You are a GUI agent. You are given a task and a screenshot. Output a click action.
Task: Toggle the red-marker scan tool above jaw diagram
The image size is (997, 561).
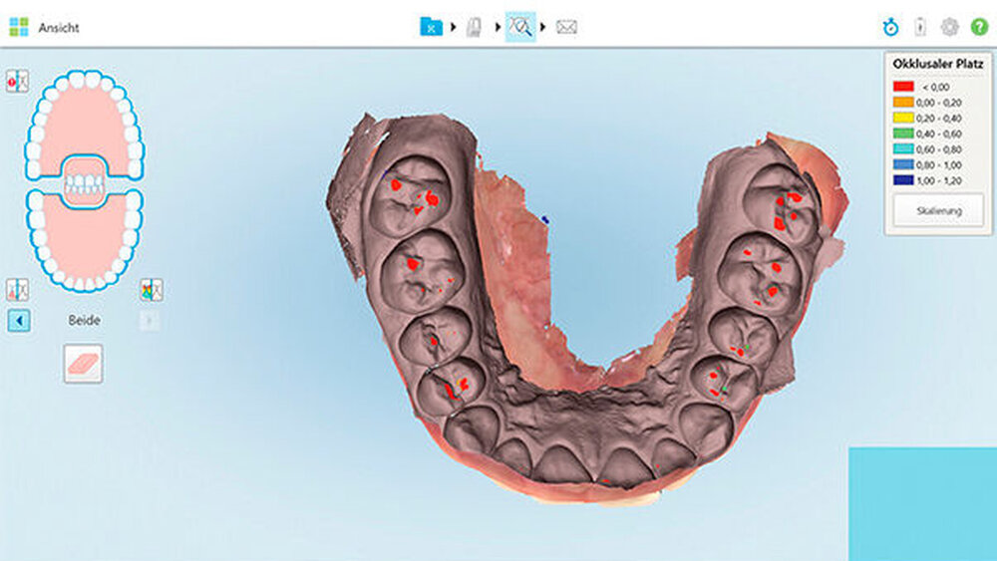coord(17,82)
